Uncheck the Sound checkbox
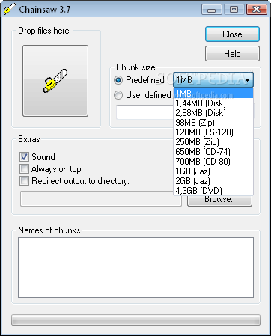 pyautogui.click(x=24, y=157)
